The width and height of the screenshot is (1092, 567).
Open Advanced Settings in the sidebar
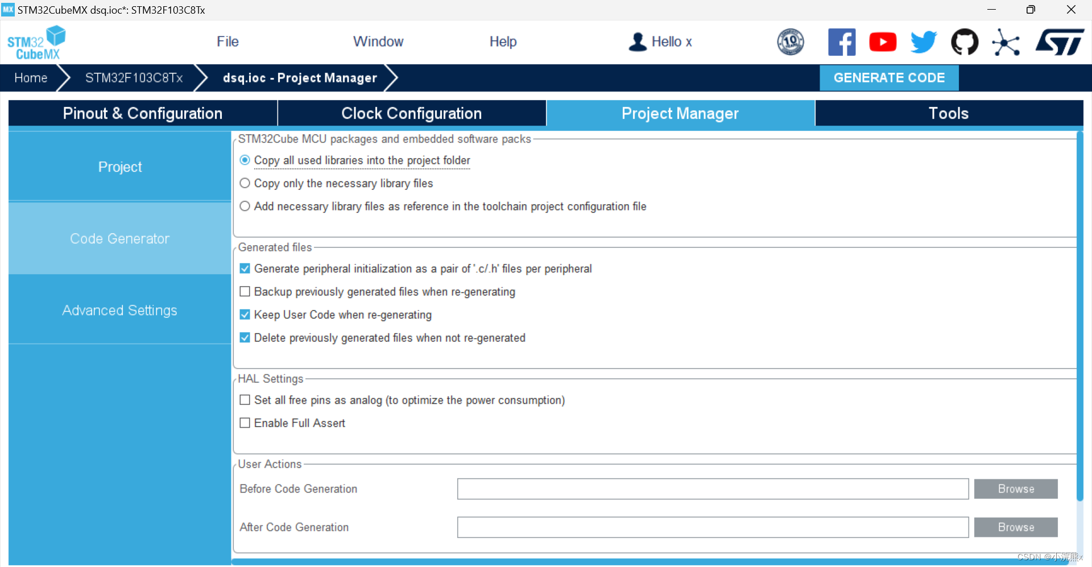(x=120, y=310)
